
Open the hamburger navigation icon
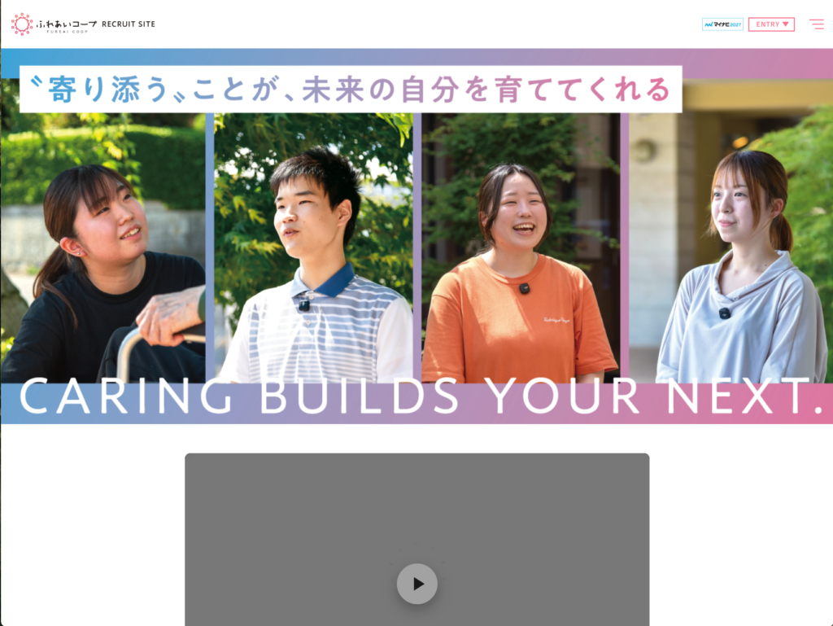coord(816,24)
